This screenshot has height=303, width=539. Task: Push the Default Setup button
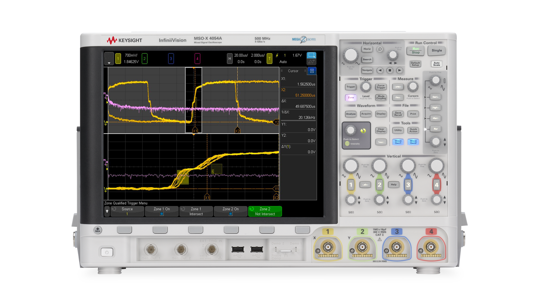415,64
